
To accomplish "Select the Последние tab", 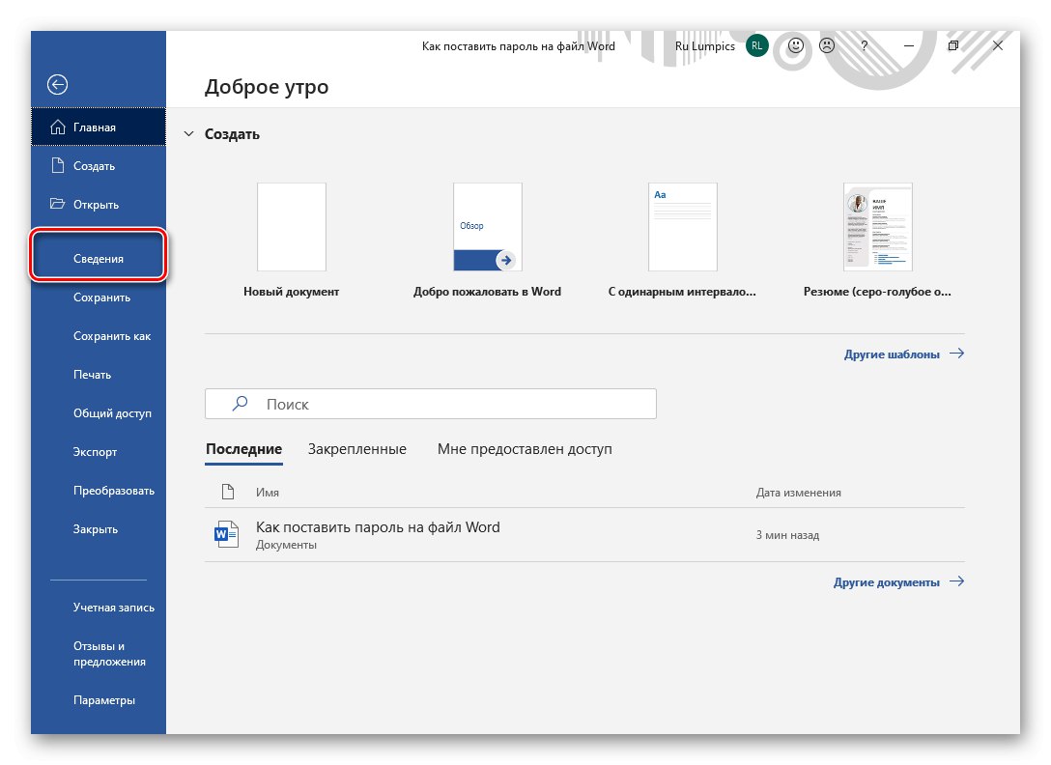I will pos(243,448).
